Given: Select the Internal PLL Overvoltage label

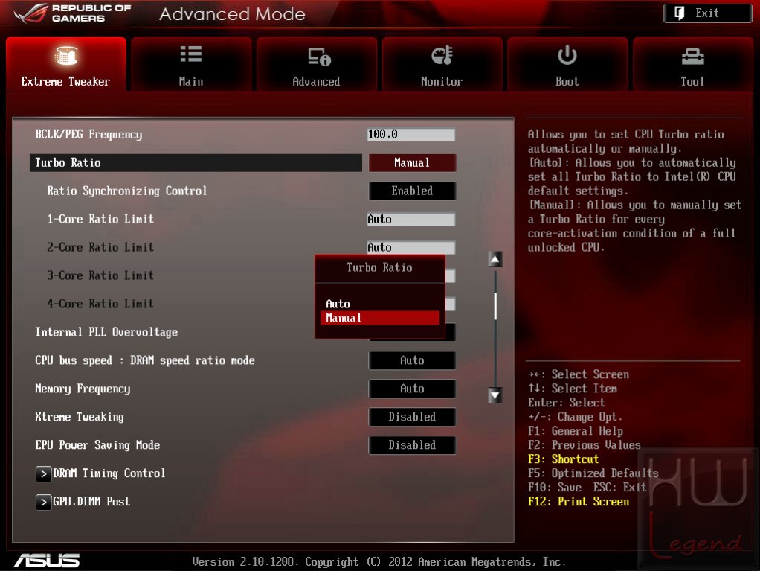Looking at the screenshot, I should (x=106, y=332).
